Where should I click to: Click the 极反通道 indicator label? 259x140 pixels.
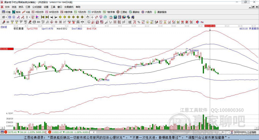(19, 29)
